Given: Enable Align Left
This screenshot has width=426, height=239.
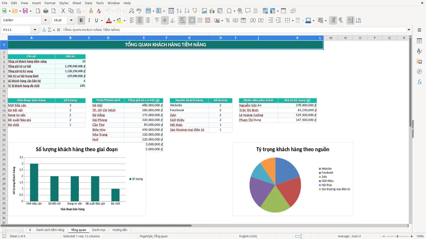Looking at the screenshot, I should pos(132,21).
